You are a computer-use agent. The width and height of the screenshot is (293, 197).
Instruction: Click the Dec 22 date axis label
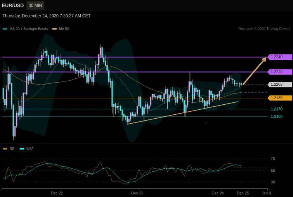click(57, 193)
